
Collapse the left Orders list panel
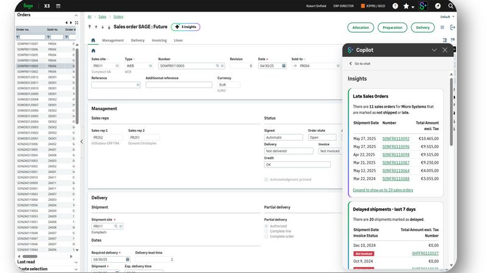pyautogui.click(x=82, y=141)
